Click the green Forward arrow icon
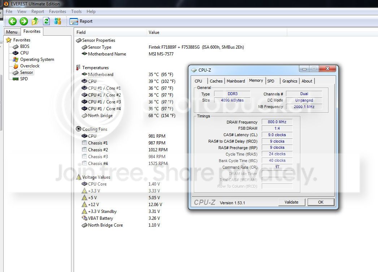The image size is (378, 272). [23, 21]
